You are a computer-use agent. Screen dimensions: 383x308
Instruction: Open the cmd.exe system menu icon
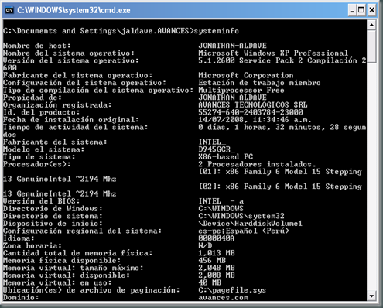point(9,10)
